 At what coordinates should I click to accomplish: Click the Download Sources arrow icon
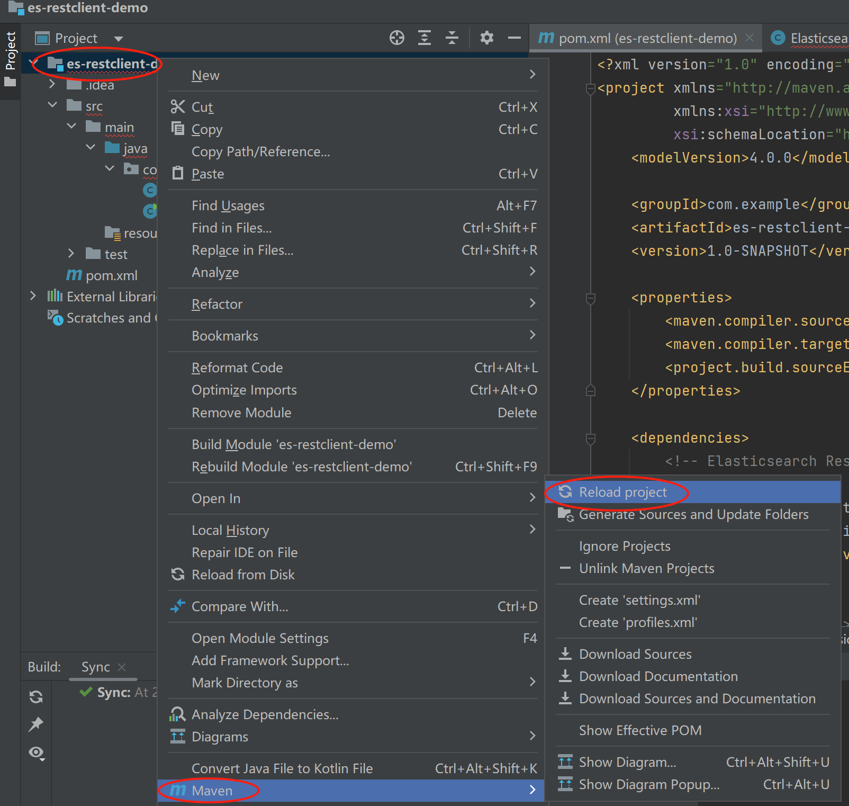(x=565, y=653)
